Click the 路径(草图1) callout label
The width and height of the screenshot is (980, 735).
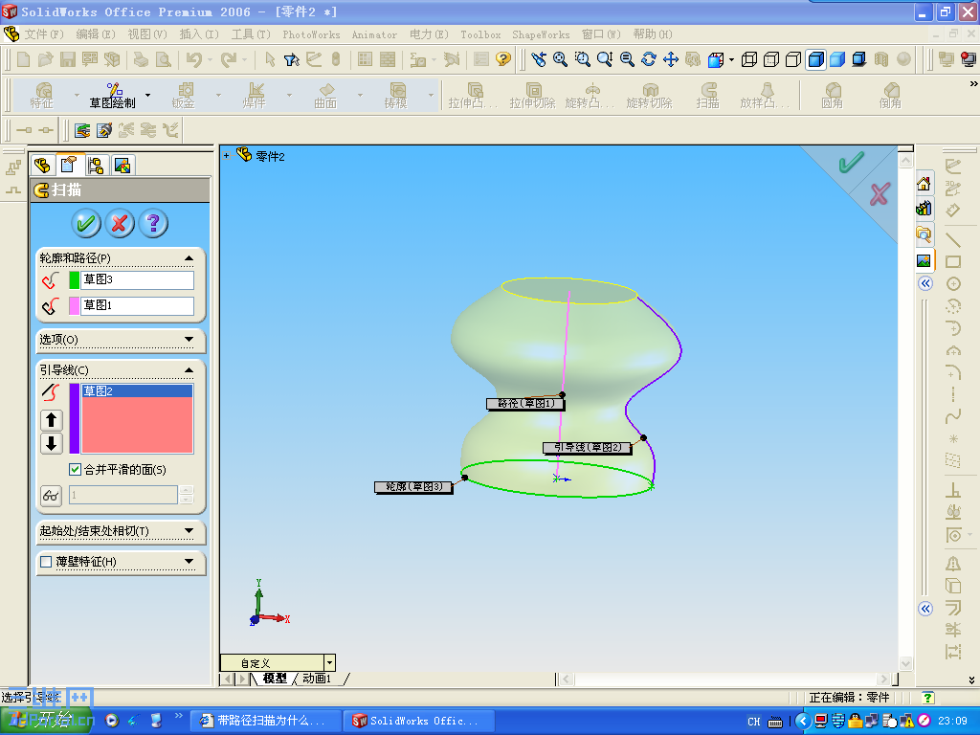coord(525,404)
